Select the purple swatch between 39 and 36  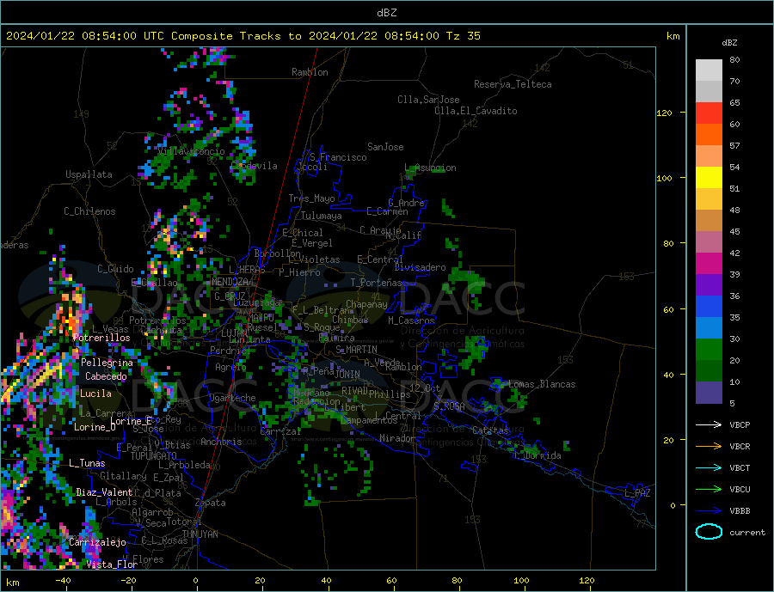click(709, 285)
